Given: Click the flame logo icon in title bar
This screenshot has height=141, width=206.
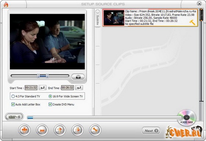Looking at the screenshot, I should [6, 5].
